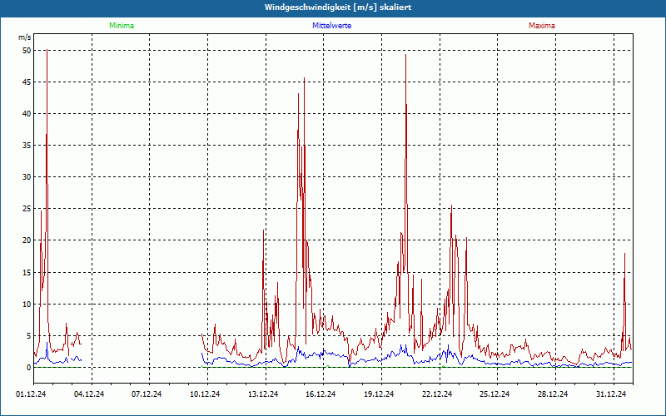Click the 28.12.24 date label

point(553,394)
